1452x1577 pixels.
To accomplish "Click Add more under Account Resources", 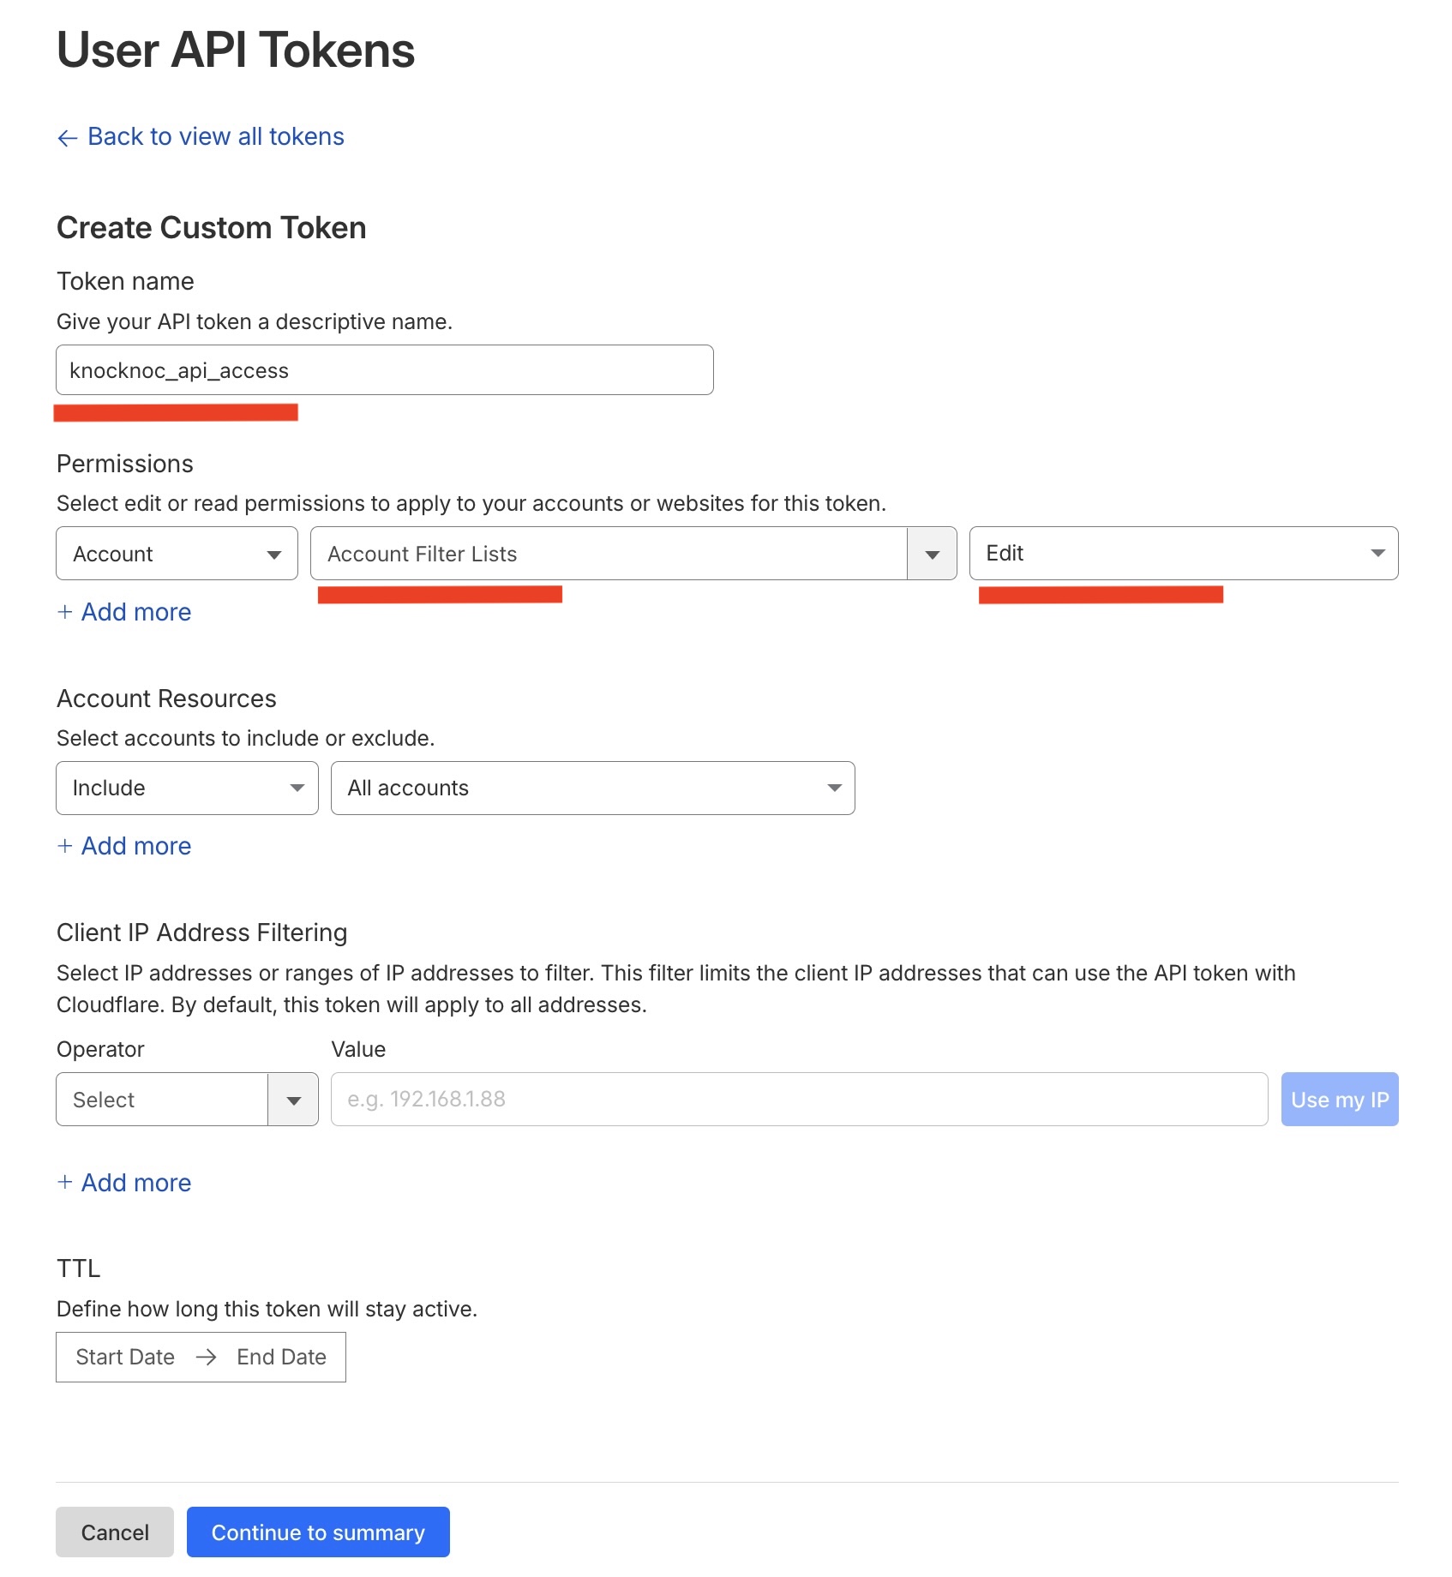I will coord(124,846).
